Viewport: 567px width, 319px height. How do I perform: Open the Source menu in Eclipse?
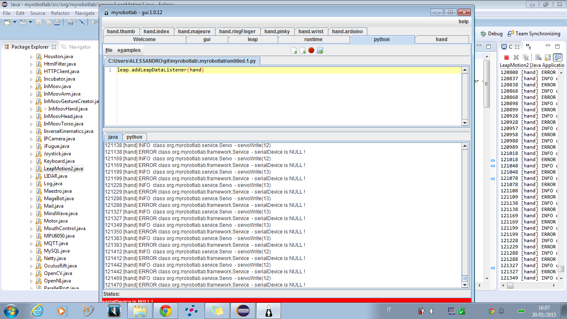[38, 13]
